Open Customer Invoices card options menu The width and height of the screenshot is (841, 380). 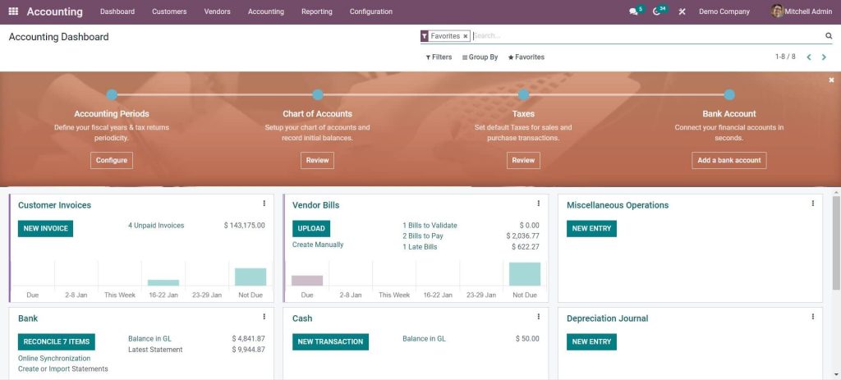[264, 203]
